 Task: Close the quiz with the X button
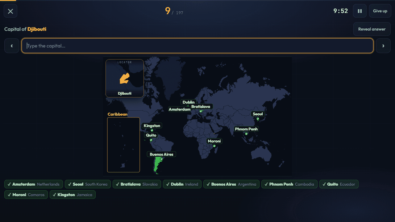pyautogui.click(x=10, y=11)
